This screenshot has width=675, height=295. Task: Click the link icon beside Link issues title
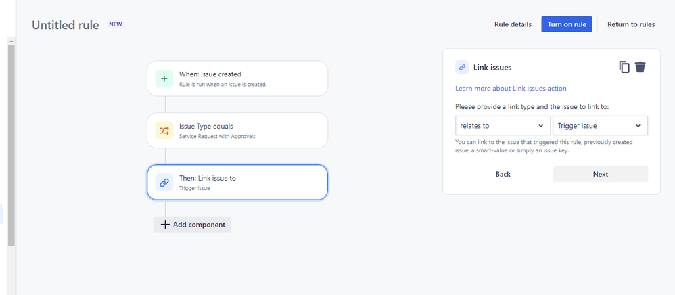[462, 67]
